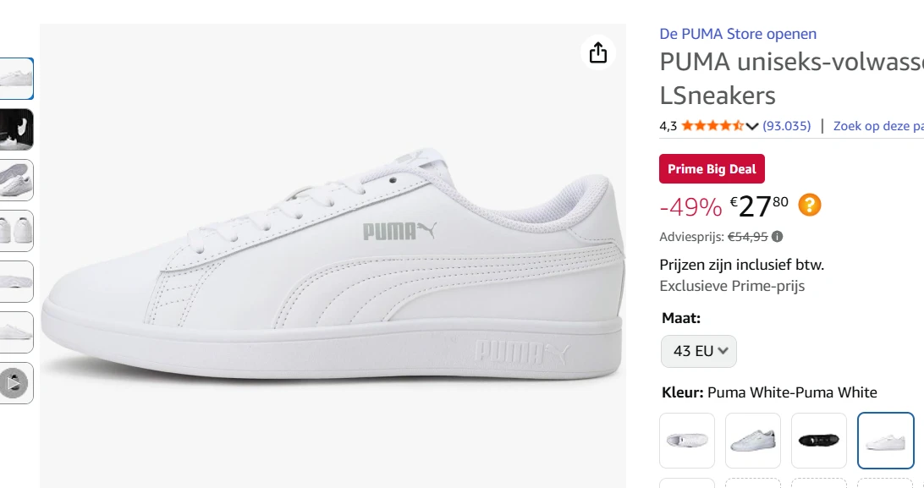Open the orange question mark price help icon
This screenshot has height=488, width=924.
(809, 204)
